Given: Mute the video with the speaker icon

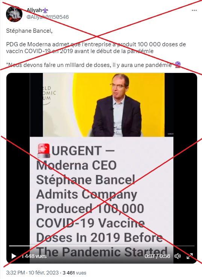Looking at the screenshot, I should (x=178, y=256).
